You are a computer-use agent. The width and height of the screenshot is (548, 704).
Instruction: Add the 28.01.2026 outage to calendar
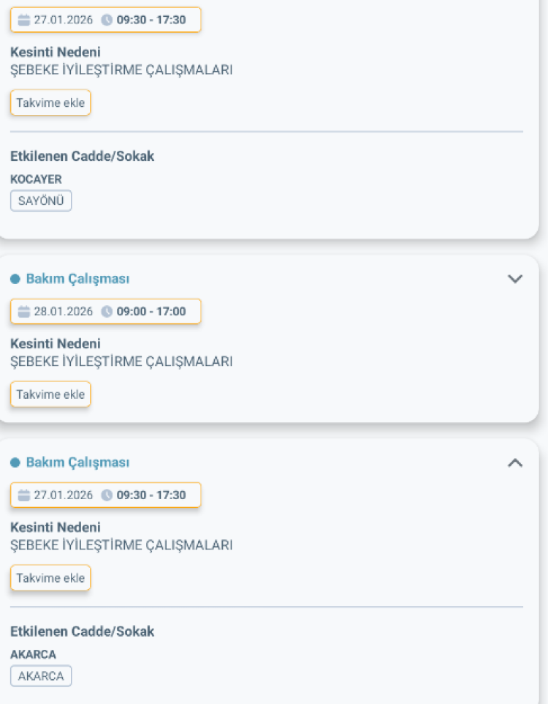pyautogui.click(x=50, y=394)
